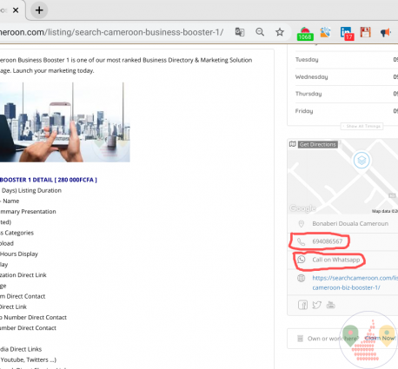Select the Tuesday hours row
Screen dimensions: 398x369
click(347, 60)
